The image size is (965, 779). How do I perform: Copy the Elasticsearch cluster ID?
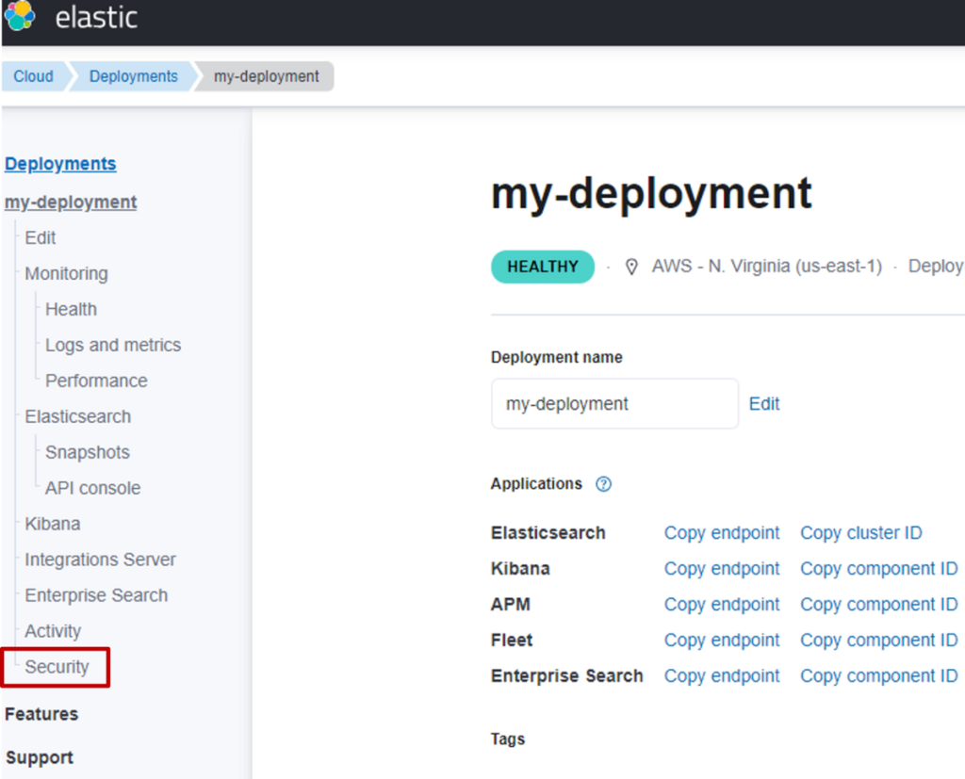click(861, 533)
